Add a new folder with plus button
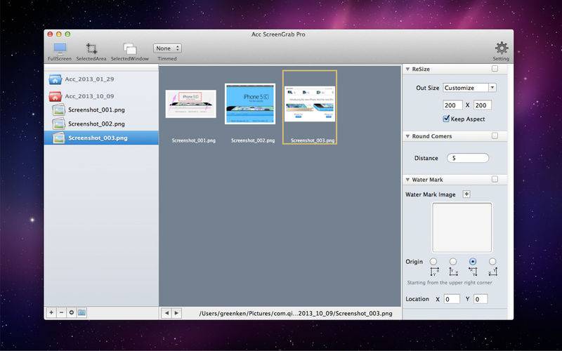Image resolution: width=562 pixels, height=351 pixels. [51, 312]
